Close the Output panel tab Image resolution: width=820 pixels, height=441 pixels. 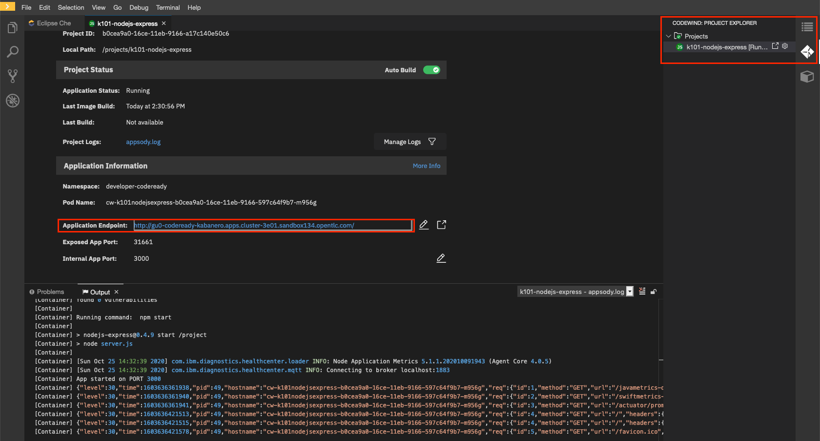point(116,292)
